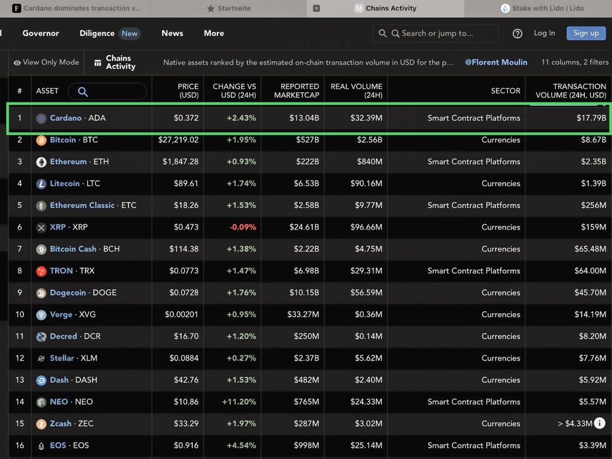The image size is (612, 459).
Task: Close the Chains Activity browser tab
Action: click(316, 9)
